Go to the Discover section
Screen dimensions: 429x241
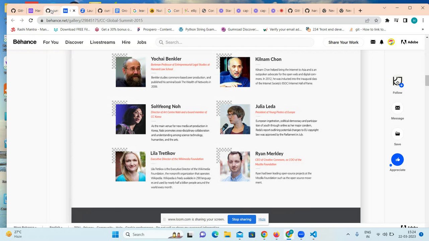[74, 42]
